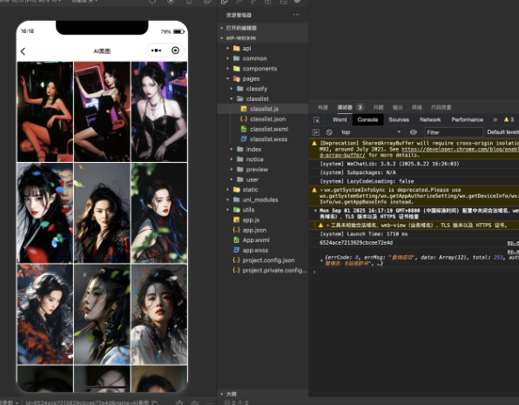
Task: Open the third row last photo
Action: point(158,314)
